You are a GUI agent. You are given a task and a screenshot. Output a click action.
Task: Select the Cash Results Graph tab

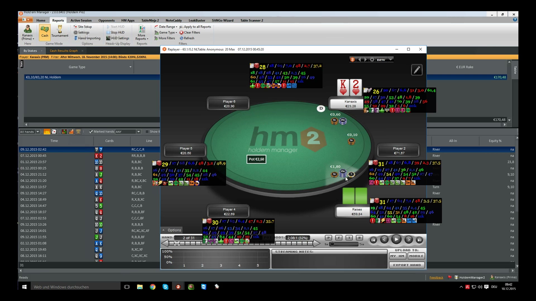click(x=64, y=51)
